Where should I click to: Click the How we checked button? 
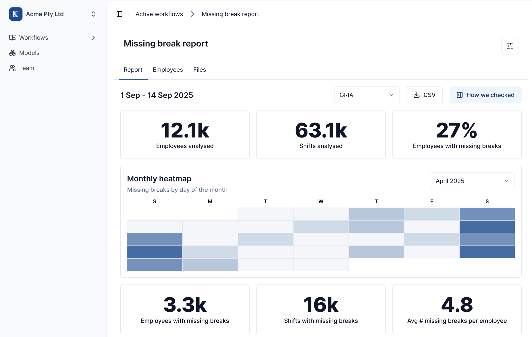pos(485,95)
